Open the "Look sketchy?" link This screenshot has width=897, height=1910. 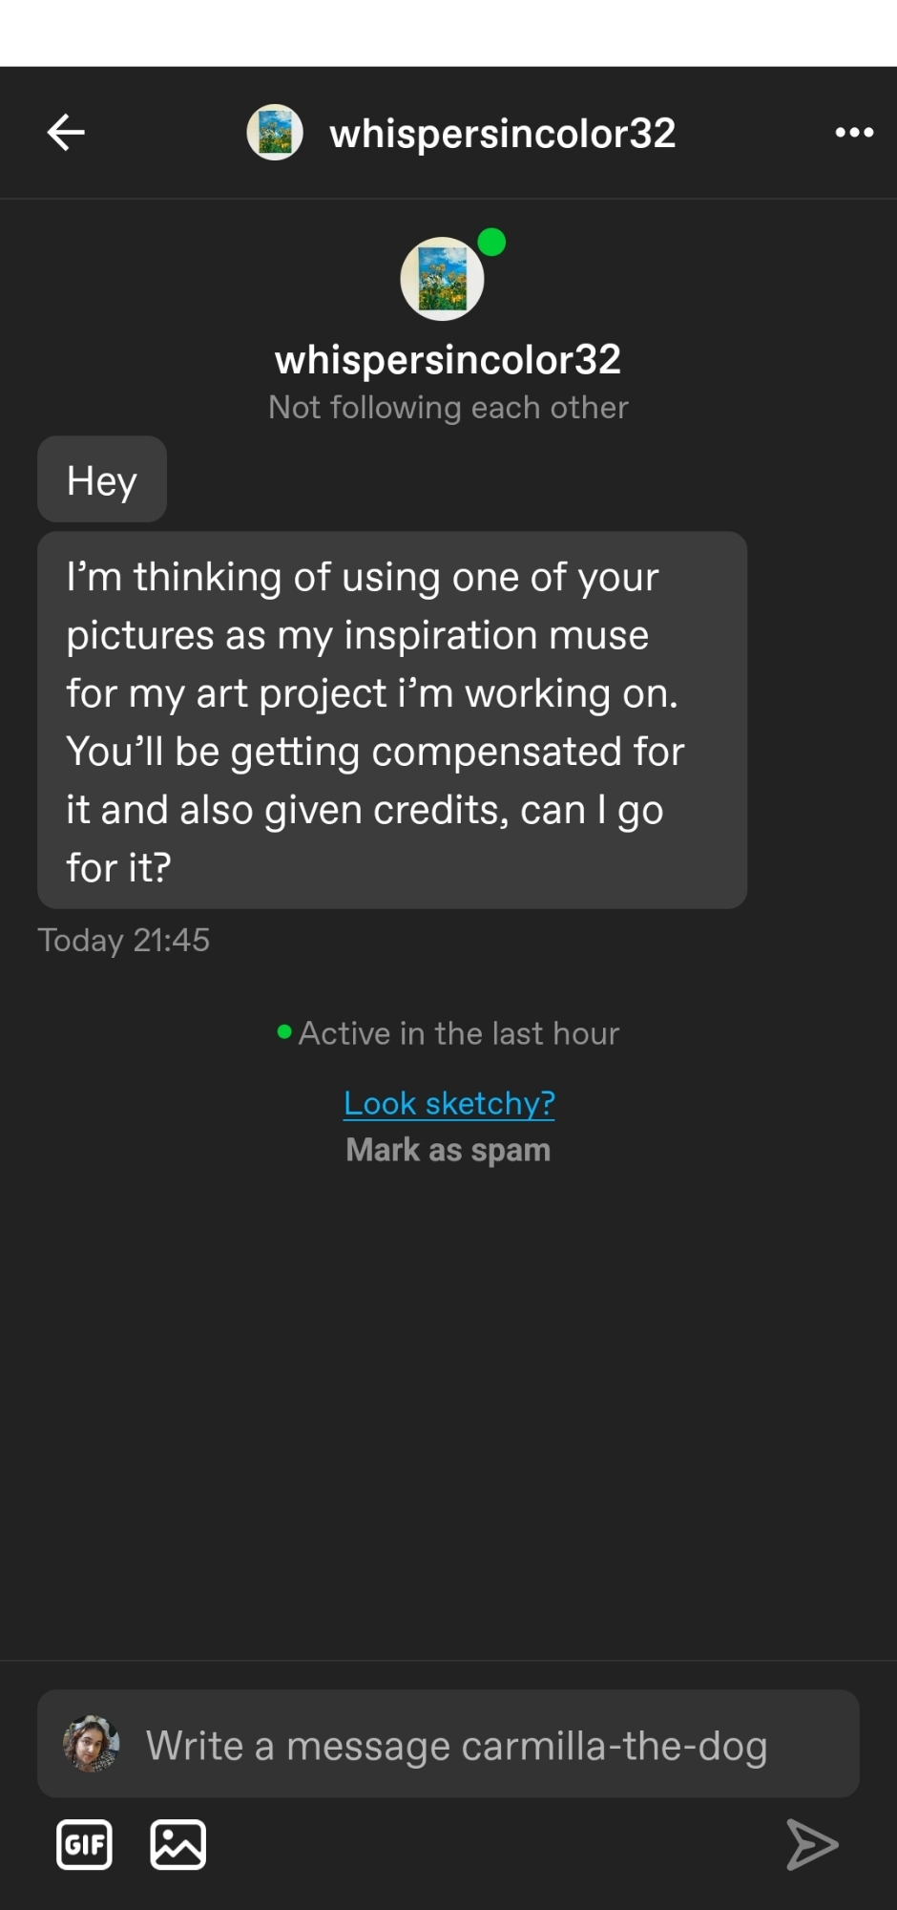pos(448,1104)
